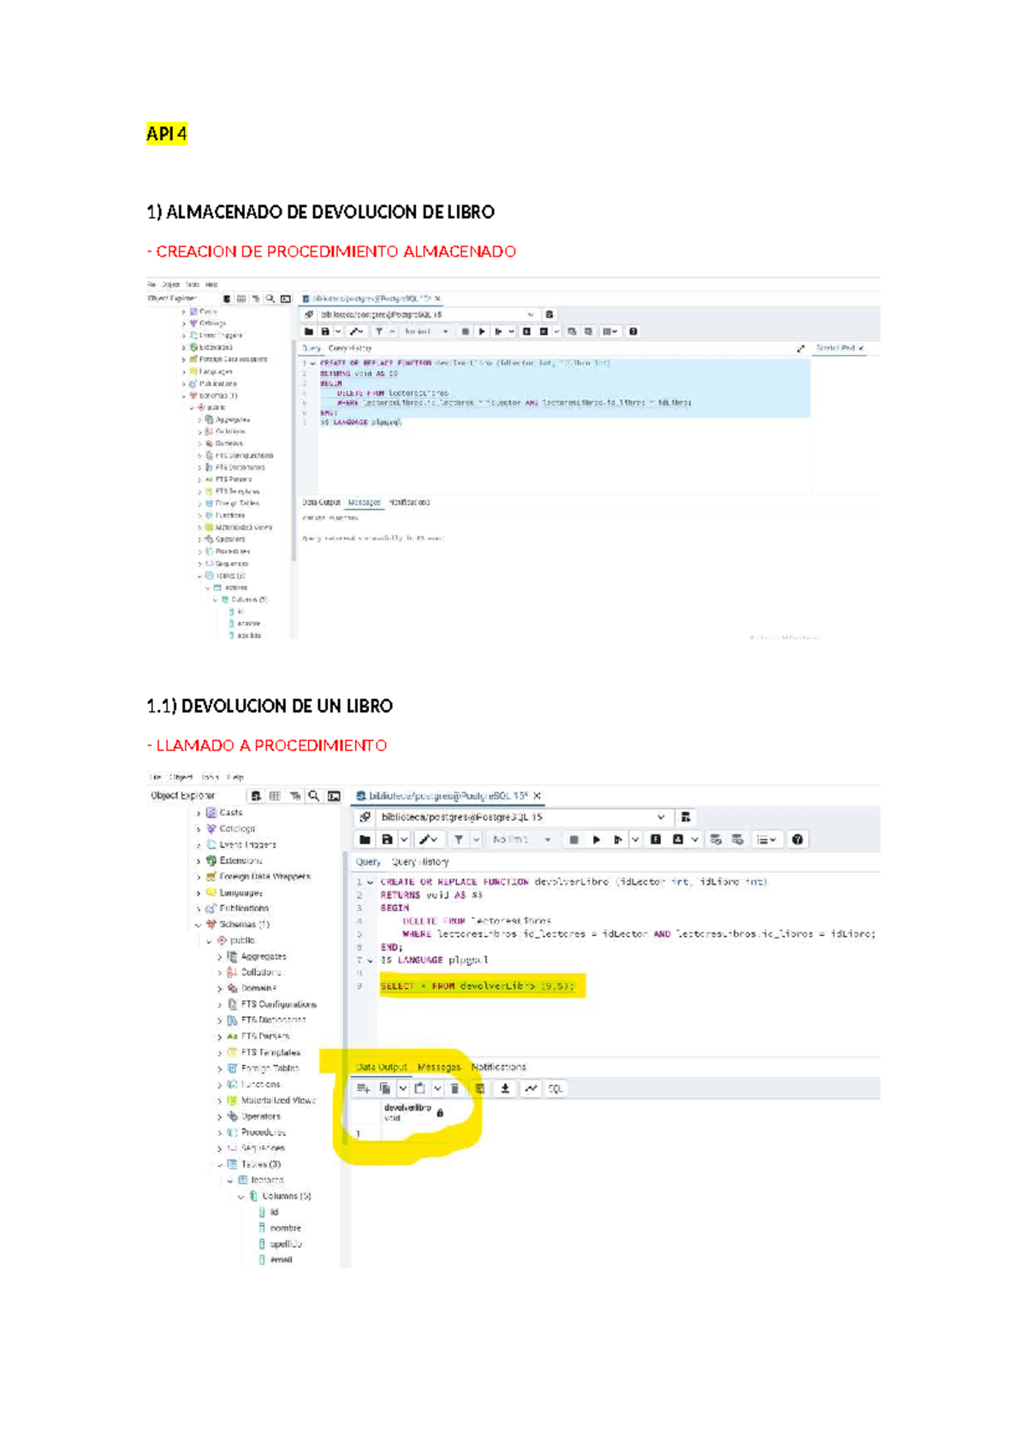1027x1451 pixels.
Task: Click the SQL button in Data Output toolbar
Action: 555,1088
